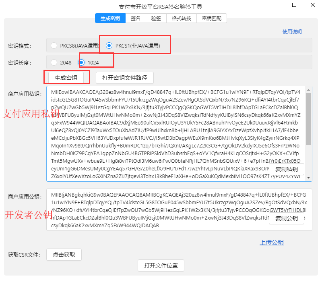
Task: Click the 生成密钥 tab
Action: click(110, 18)
